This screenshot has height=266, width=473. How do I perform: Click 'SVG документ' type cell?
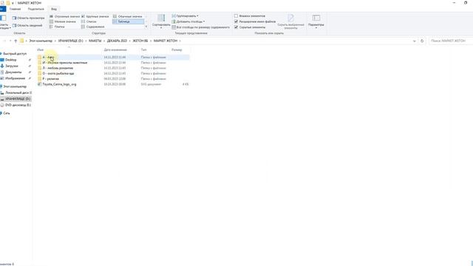pos(151,84)
